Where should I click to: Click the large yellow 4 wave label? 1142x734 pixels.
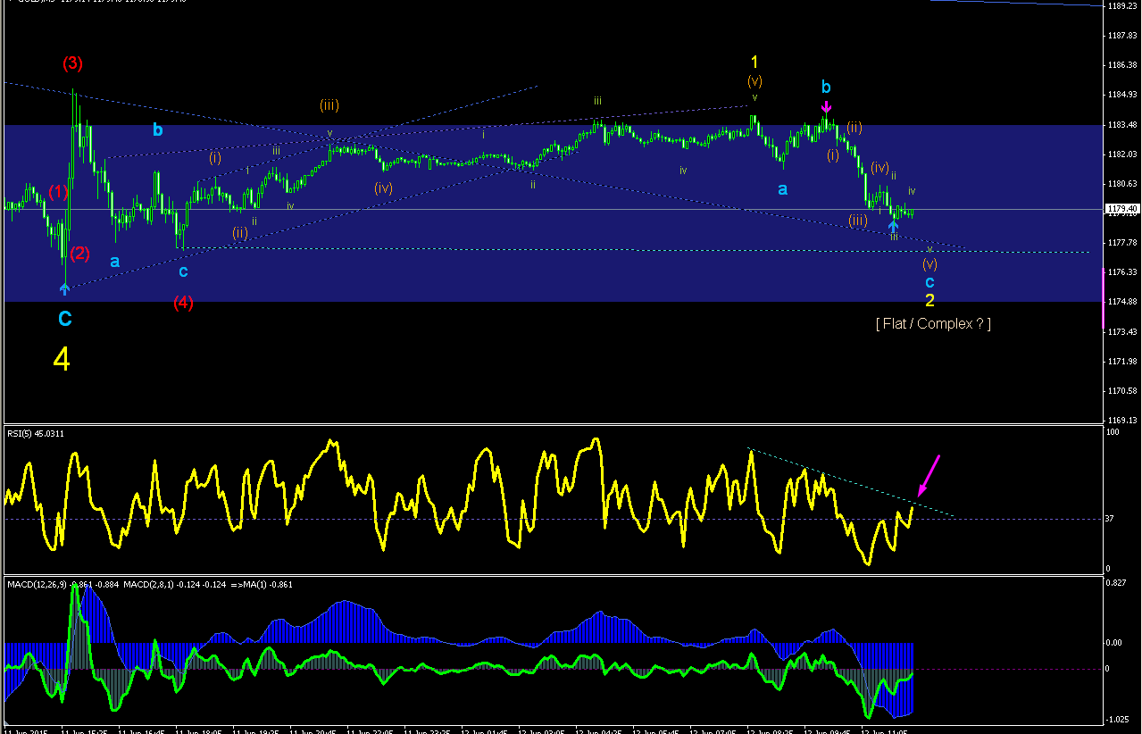point(62,359)
